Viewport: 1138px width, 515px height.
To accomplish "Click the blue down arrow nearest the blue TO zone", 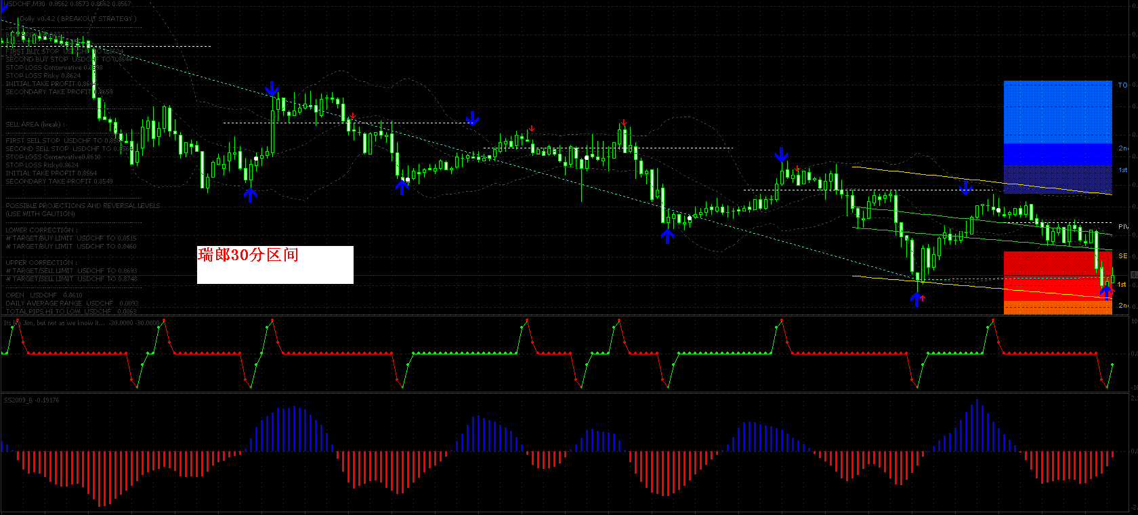I will (966, 187).
